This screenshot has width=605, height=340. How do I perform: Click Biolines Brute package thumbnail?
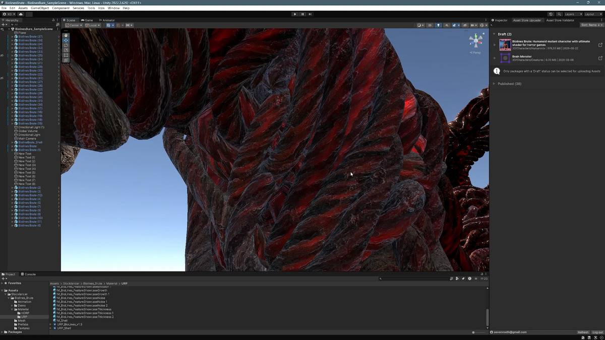505,45
